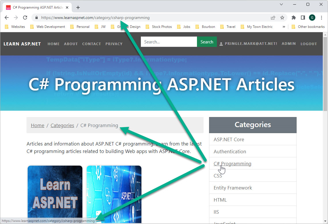Reload the page with the refresh icon
328x224 pixels.
coord(25,18)
